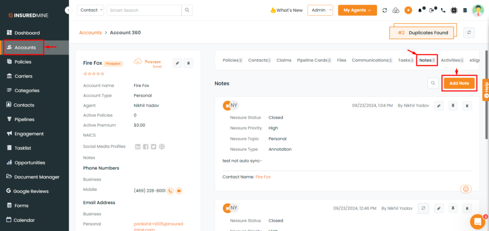
Task: Edit the 12:46 PM note with pencil
Action: 439,208
